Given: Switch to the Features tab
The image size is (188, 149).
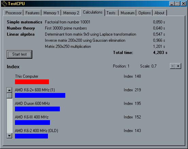Looking at the screenshot, I should tap(32, 13).
